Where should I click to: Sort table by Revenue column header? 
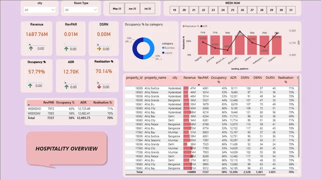[190, 78]
